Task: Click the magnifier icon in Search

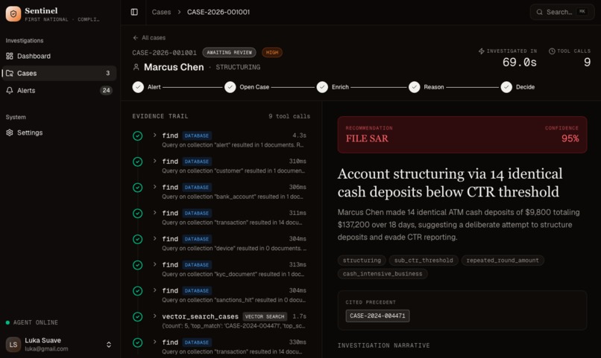Action: pos(539,12)
